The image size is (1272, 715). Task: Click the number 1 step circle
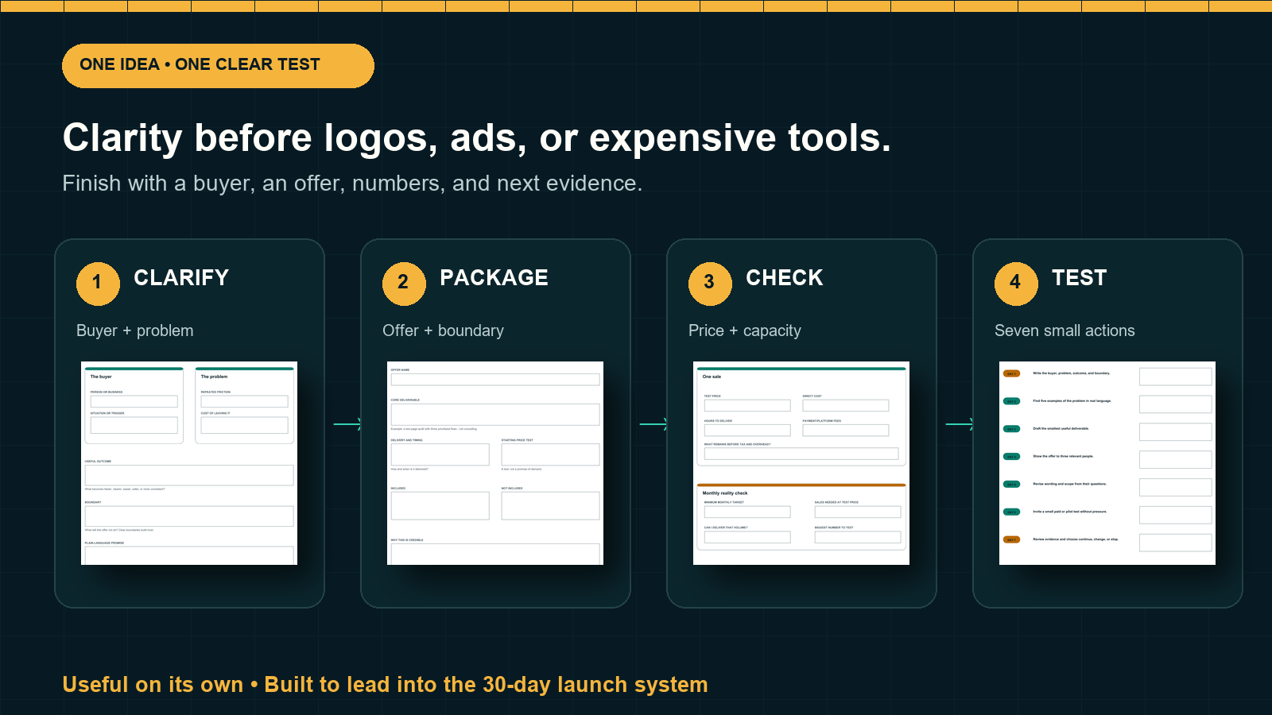(98, 284)
